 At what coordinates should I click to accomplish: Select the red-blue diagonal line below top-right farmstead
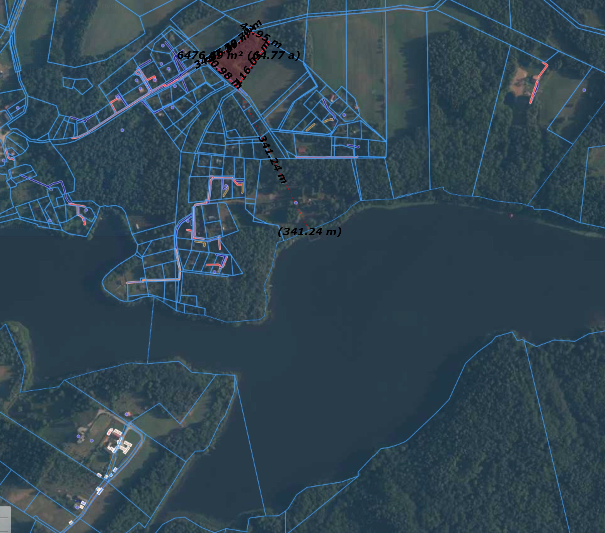pyautogui.click(x=534, y=92)
